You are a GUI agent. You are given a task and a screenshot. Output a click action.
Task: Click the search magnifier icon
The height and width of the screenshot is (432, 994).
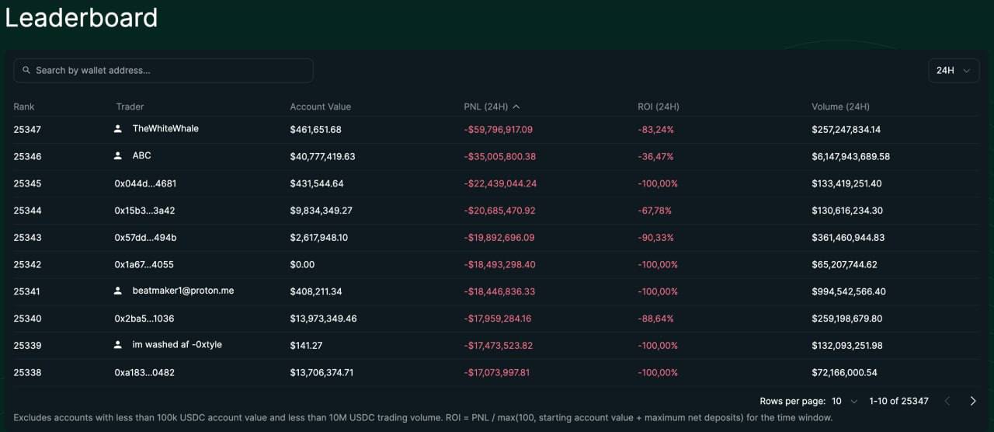coord(26,71)
